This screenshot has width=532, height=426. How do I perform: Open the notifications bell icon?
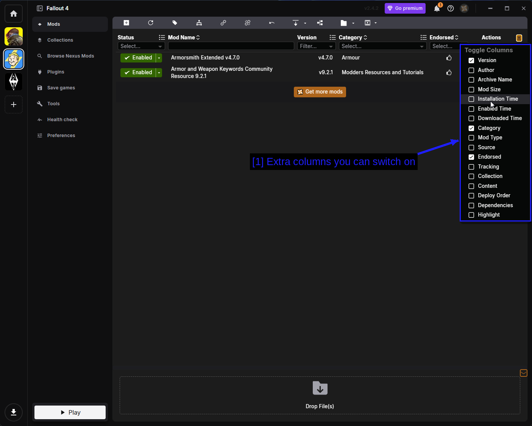(437, 8)
